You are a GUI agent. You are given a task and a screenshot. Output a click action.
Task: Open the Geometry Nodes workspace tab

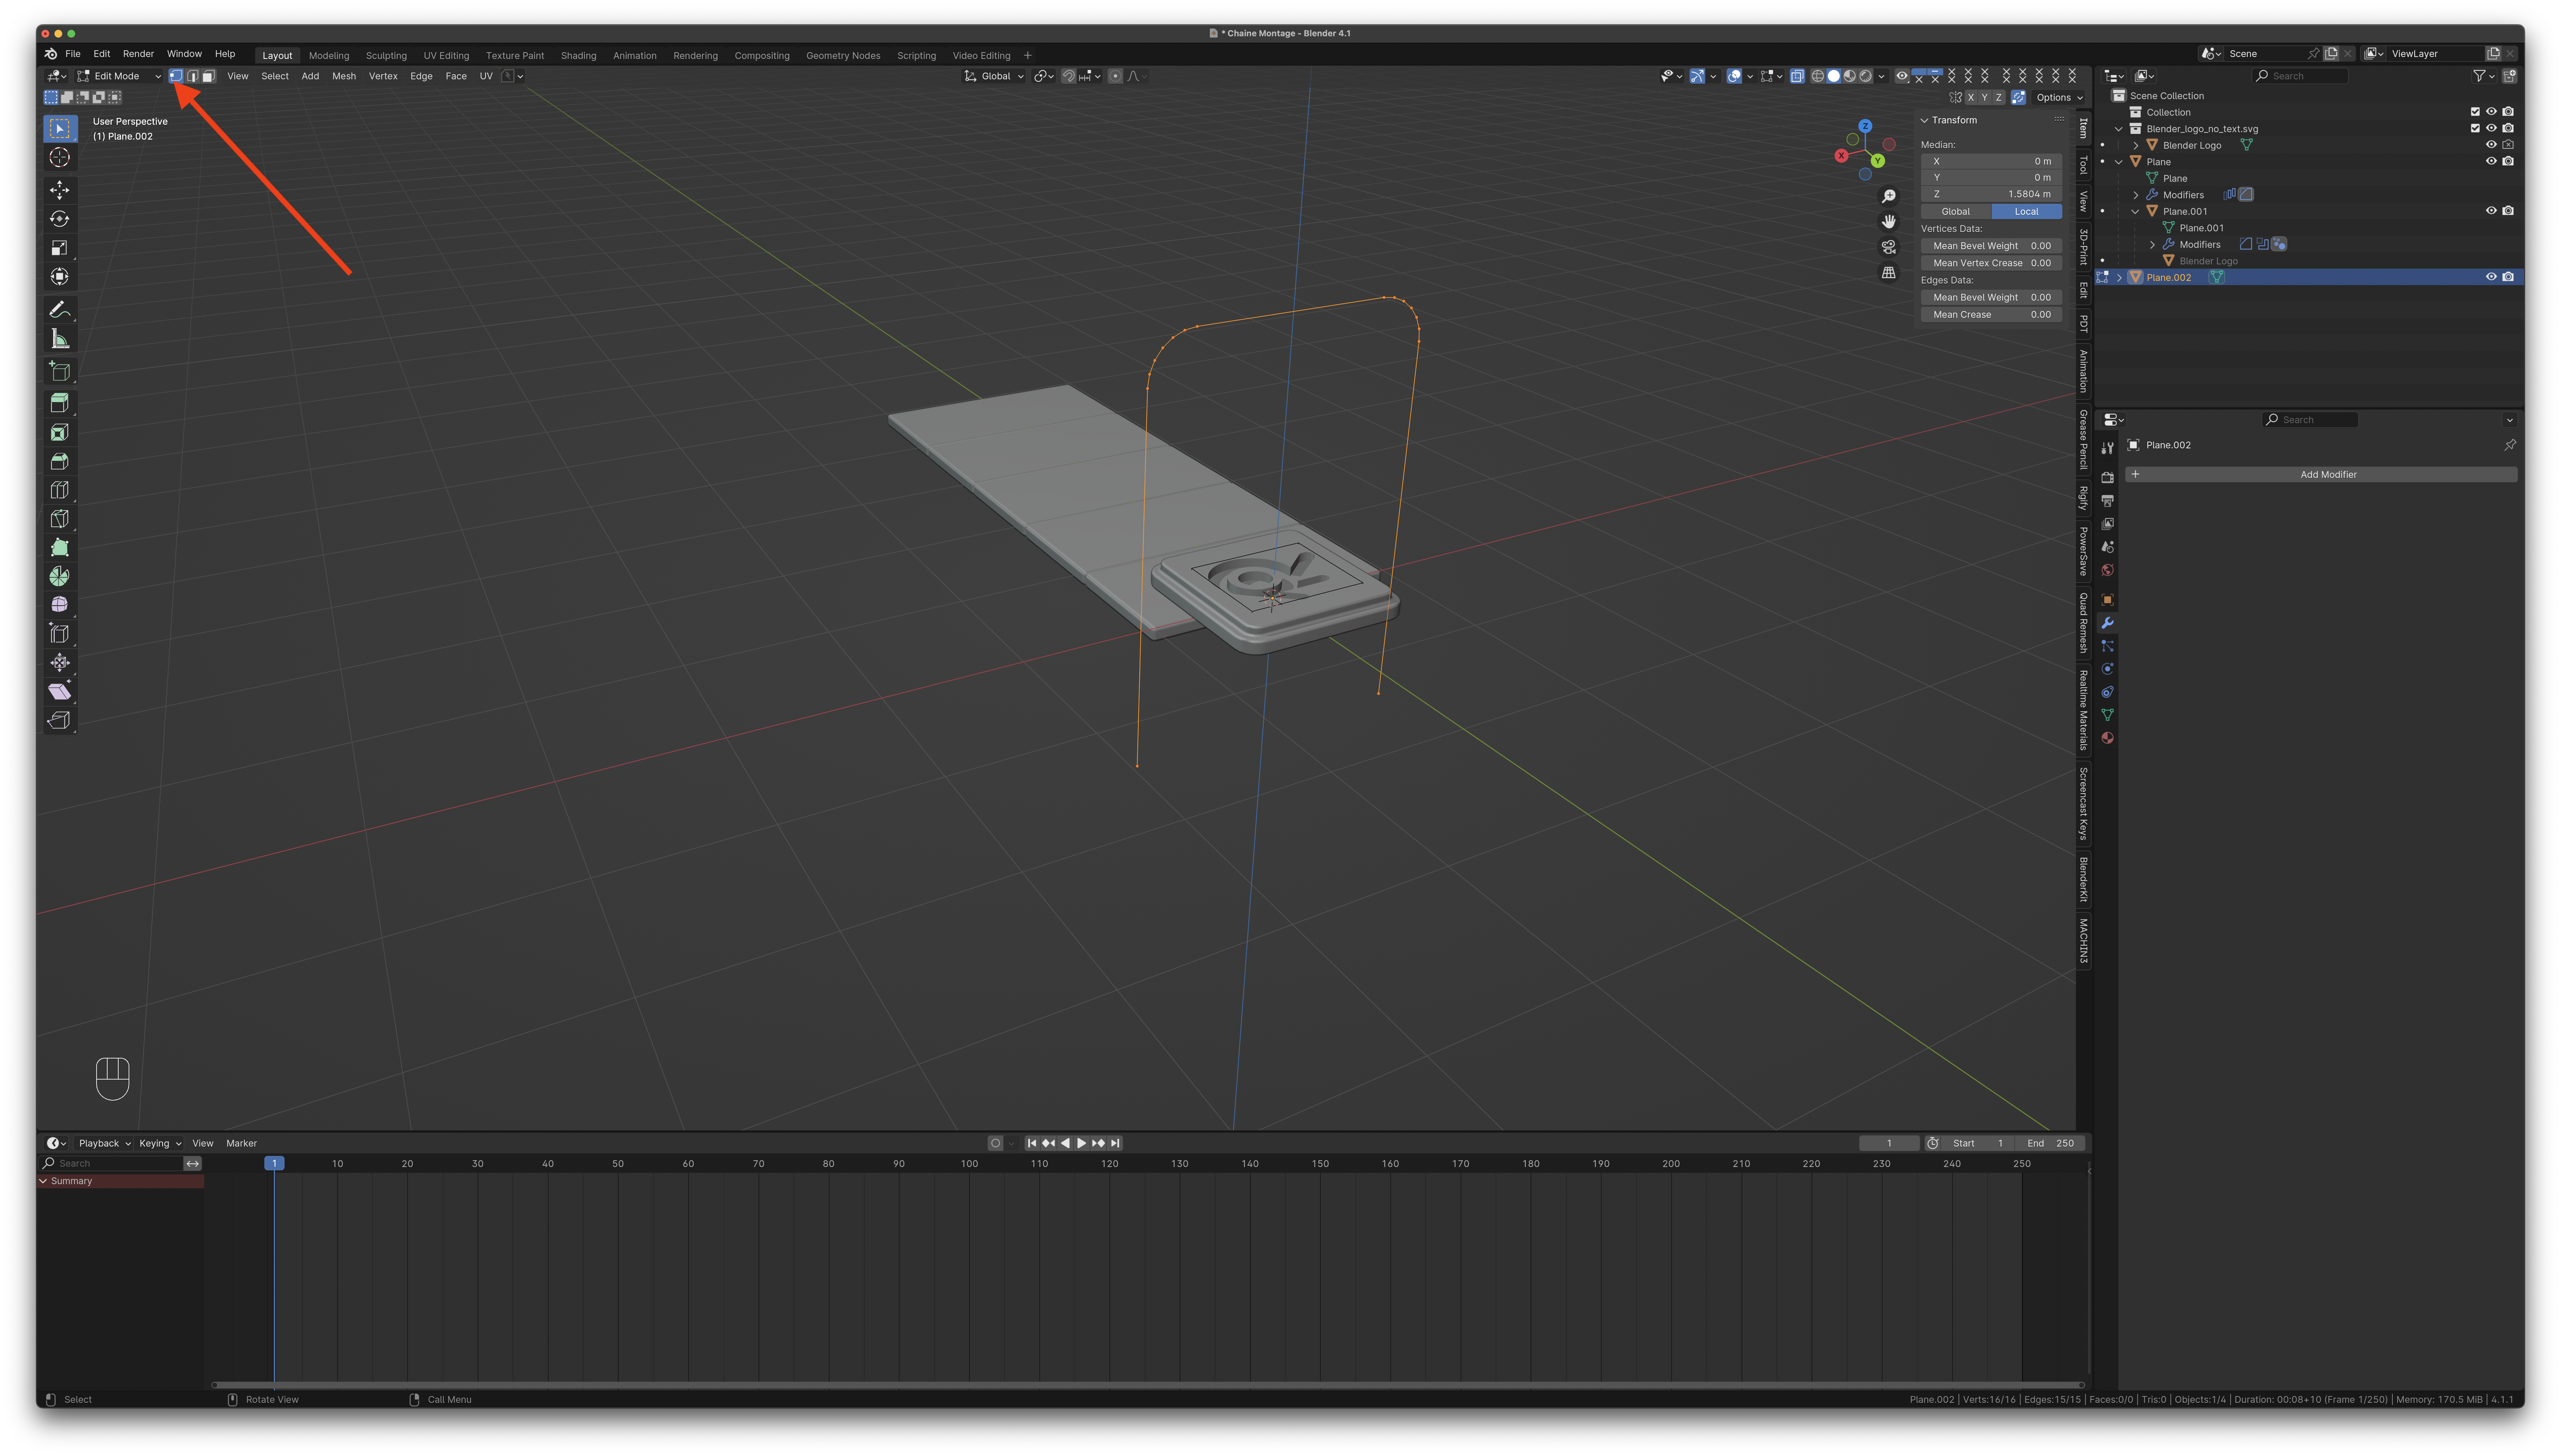(x=843, y=56)
